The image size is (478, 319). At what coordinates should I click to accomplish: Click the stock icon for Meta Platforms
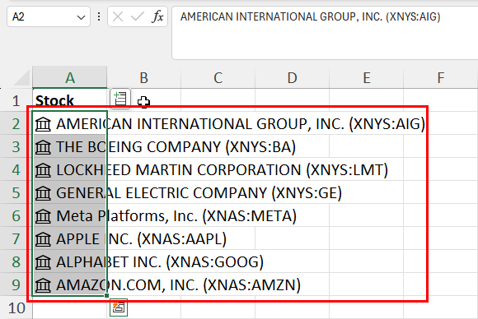coord(43,216)
